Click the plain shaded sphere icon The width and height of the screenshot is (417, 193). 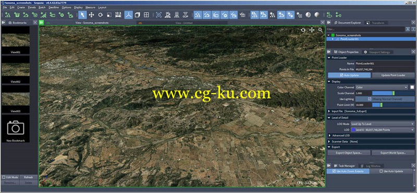[x=317, y=15]
